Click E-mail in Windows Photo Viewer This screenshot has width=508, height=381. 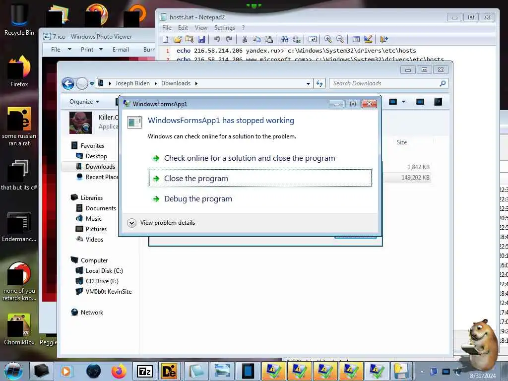(x=121, y=50)
